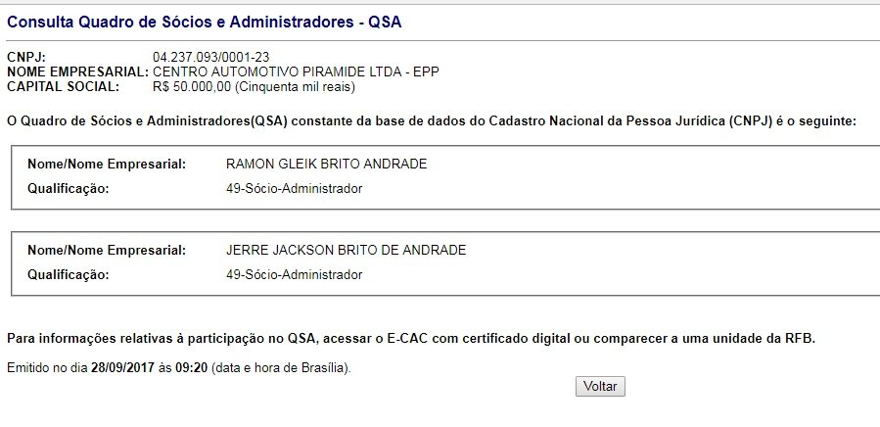880x427 pixels.
Task: Select the partner name JERRE JACKSON BRITO DE ANDRADE
Action: coord(346,250)
